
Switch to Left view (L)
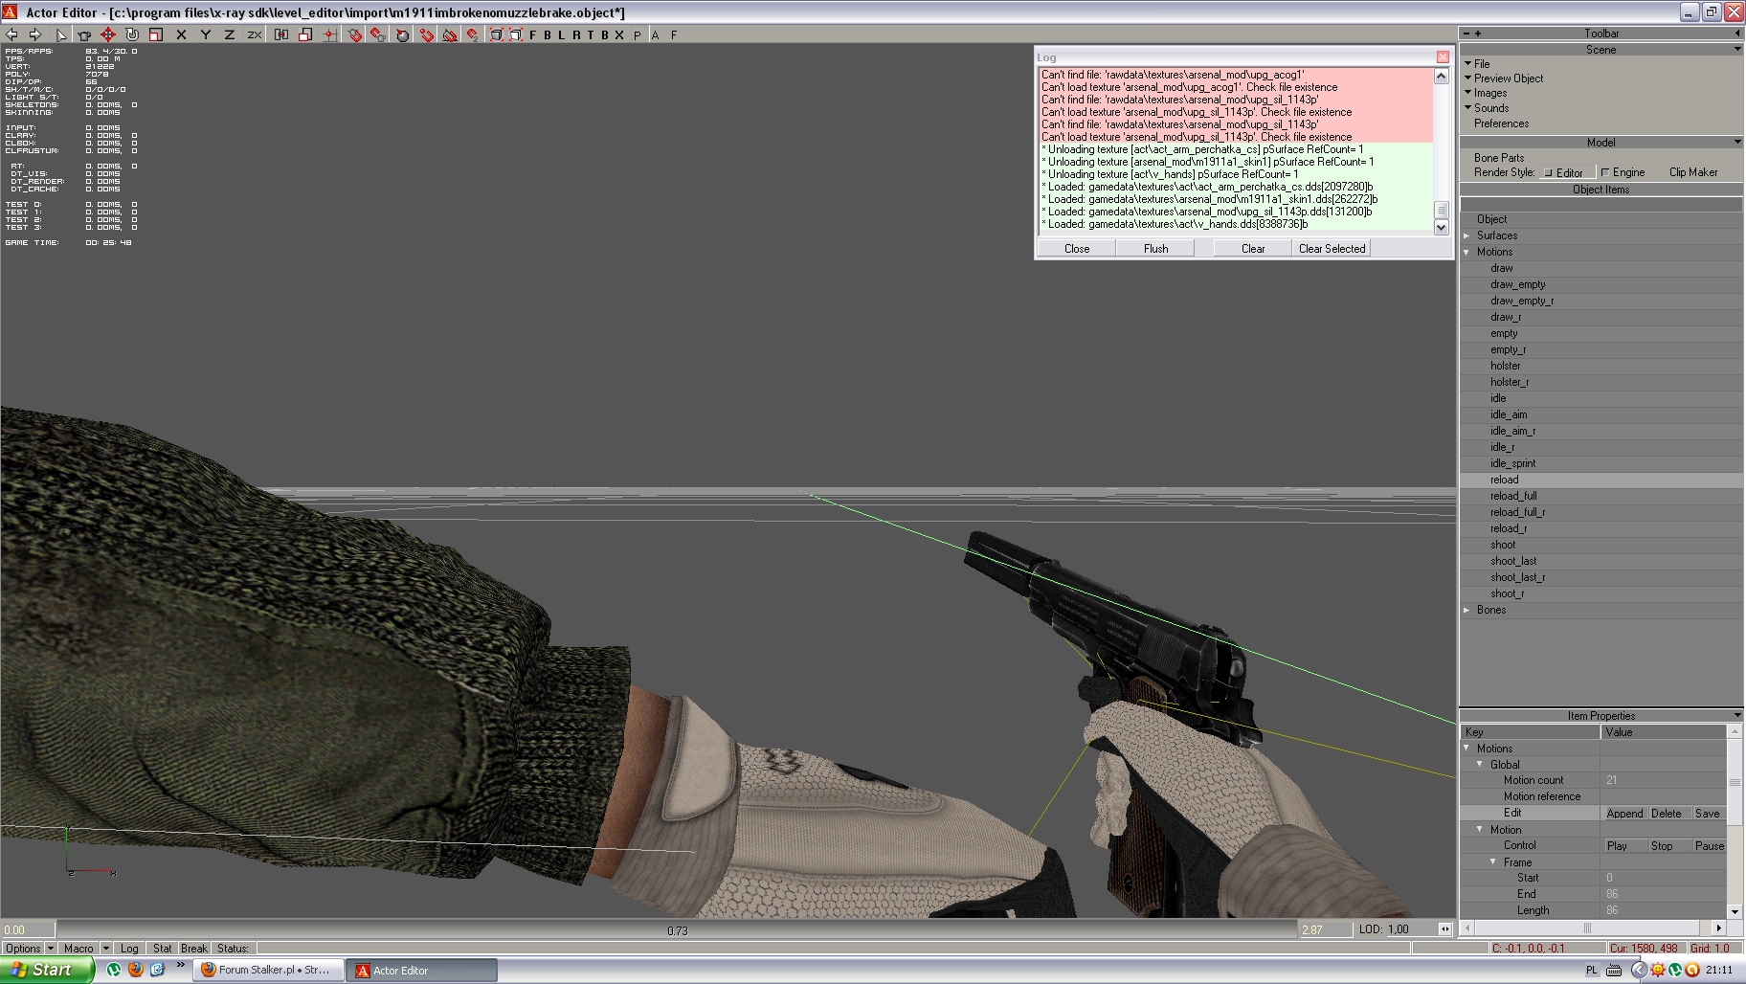[x=562, y=34]
